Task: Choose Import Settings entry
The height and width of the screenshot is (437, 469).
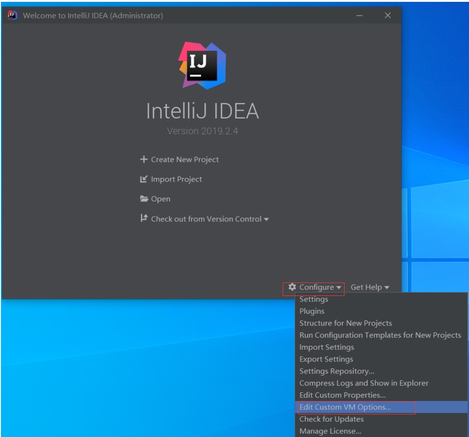Action: 381,347
